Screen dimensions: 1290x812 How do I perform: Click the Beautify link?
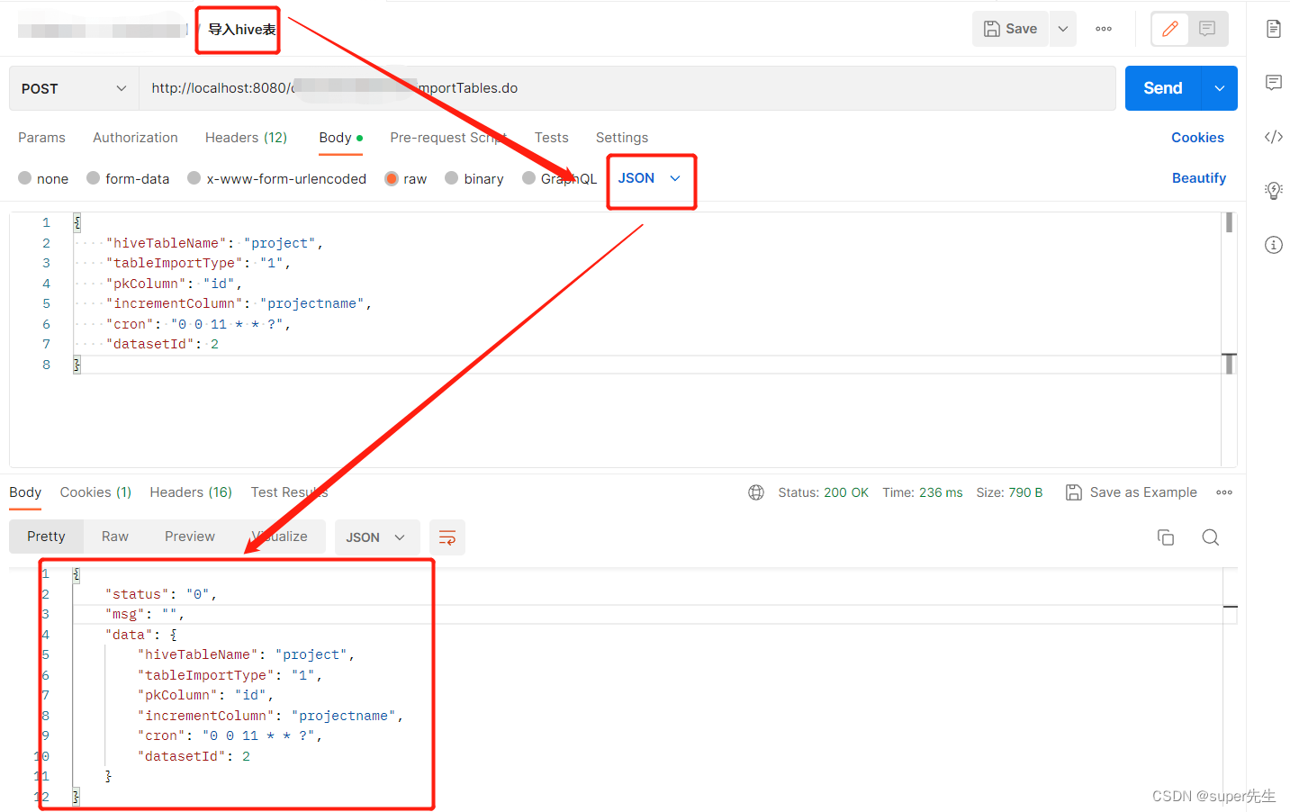point(1198,178)
